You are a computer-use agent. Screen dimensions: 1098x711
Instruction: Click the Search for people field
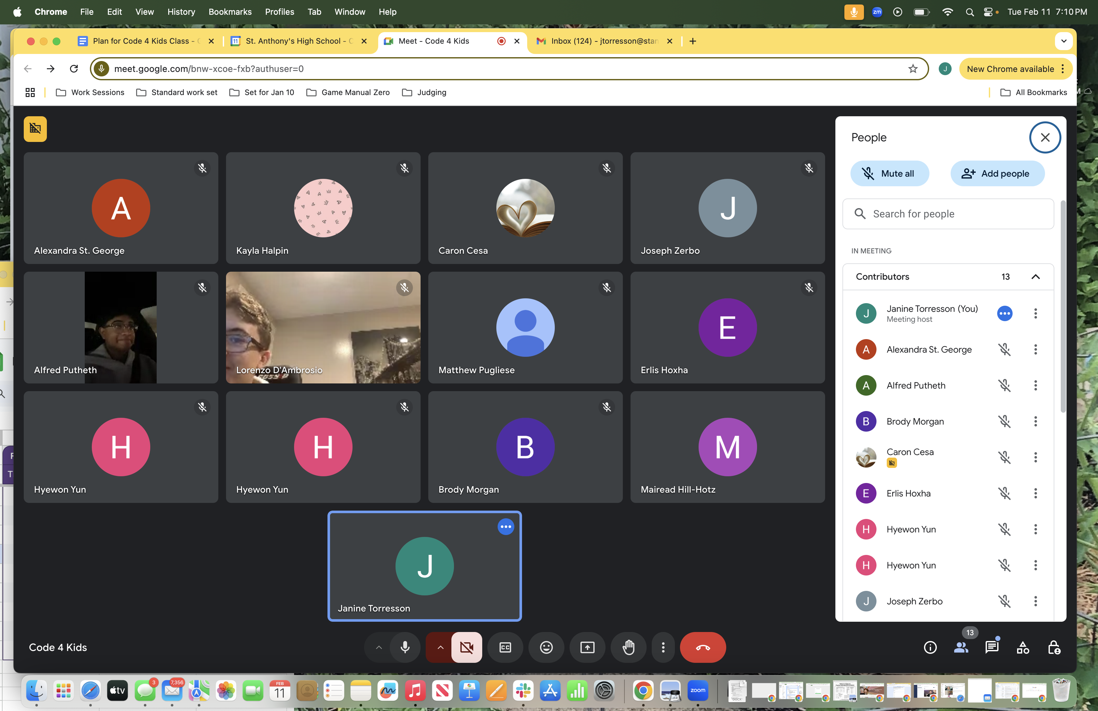tap(948, 214)
